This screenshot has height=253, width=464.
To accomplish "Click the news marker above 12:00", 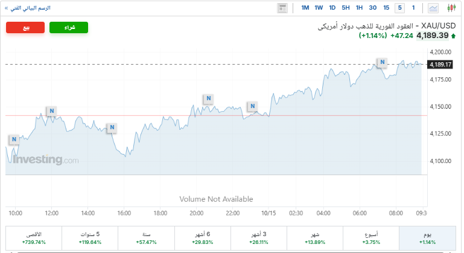I will [52, 110].
